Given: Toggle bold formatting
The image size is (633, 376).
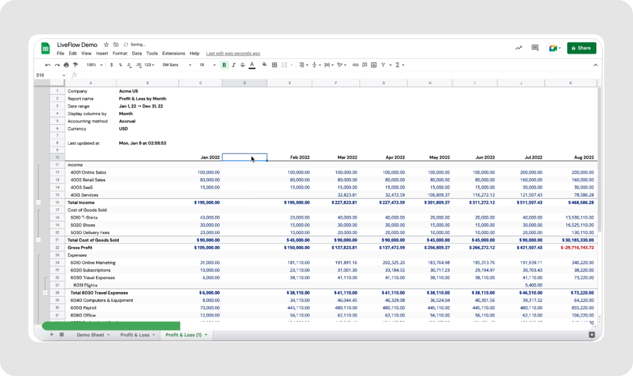Looking at the screenshot, I should [224, 65].
